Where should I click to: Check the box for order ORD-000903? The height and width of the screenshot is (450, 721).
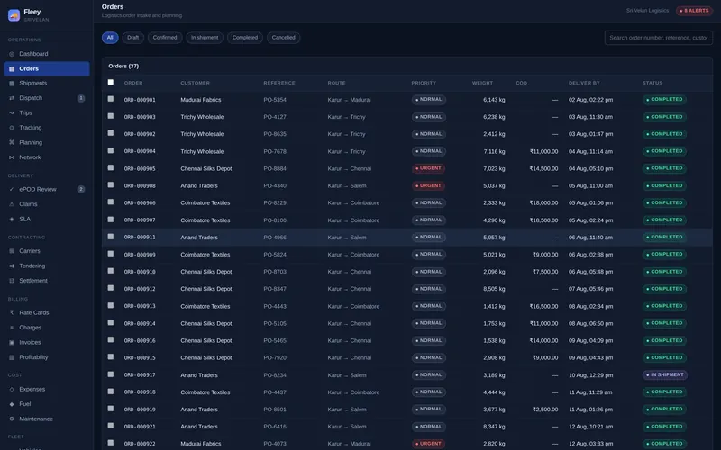[110, 116]
